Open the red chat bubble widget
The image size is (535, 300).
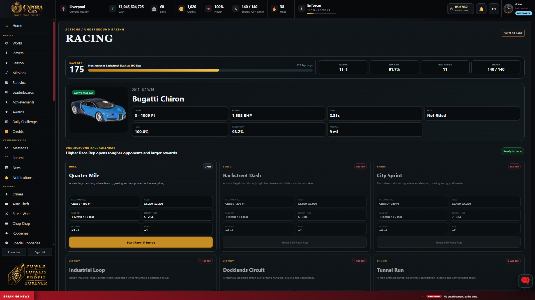(525, 281)
